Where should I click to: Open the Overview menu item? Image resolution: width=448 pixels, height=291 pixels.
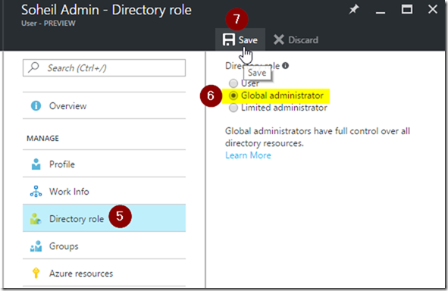point(104,105)
